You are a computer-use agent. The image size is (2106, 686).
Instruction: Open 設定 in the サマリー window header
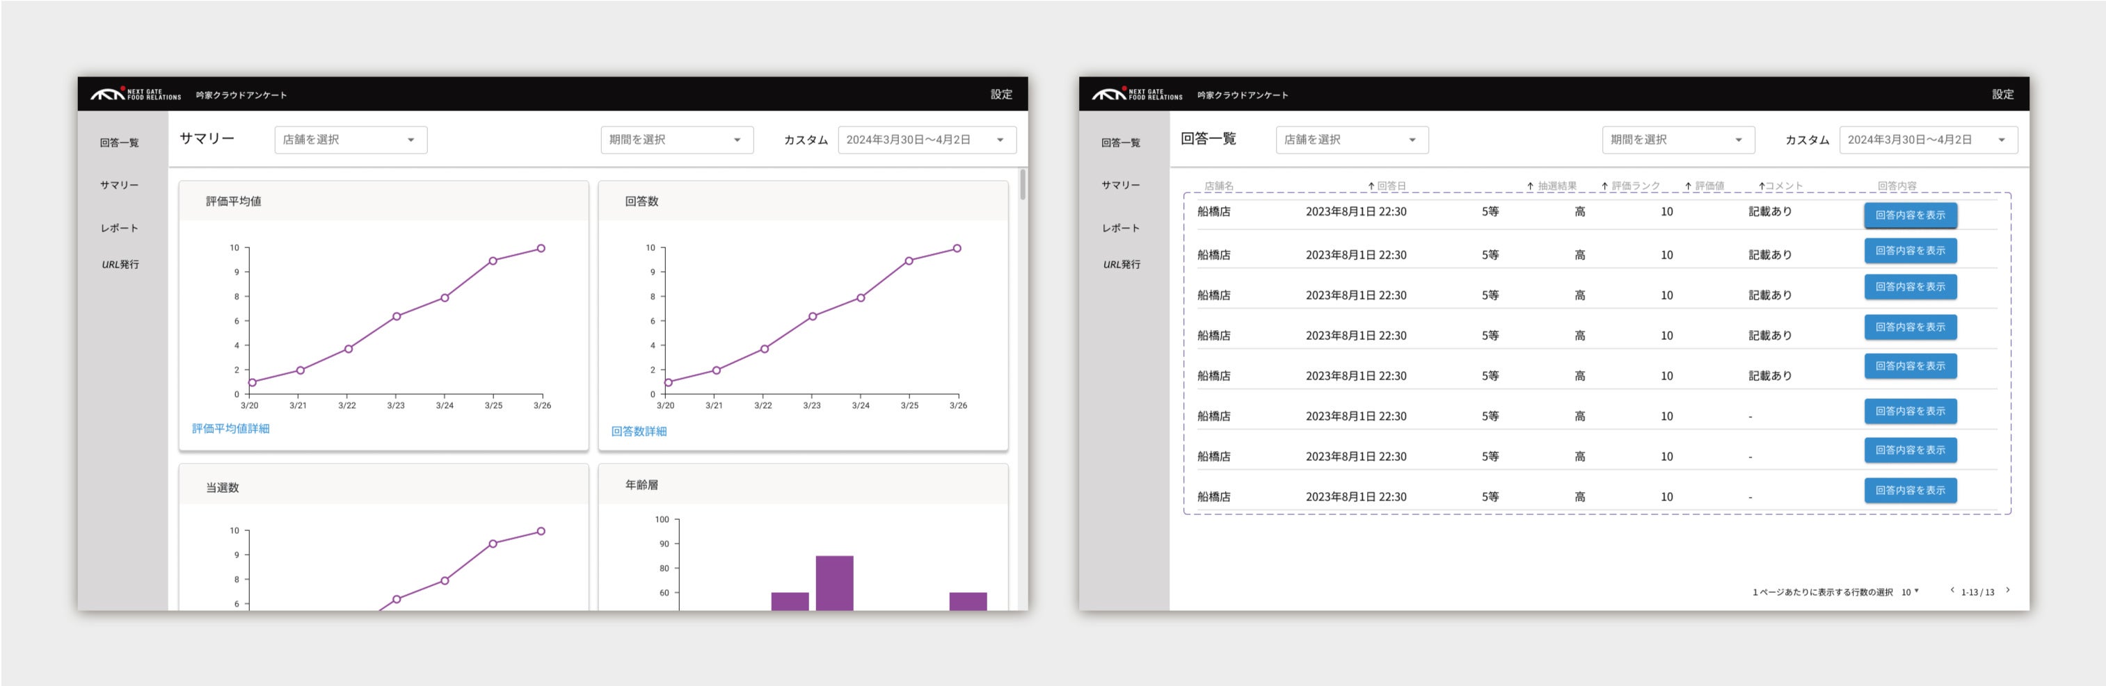click(1001, 95)
